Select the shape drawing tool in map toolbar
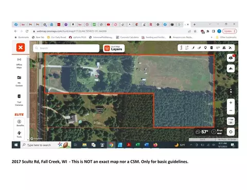Screen dimensions: 247x190 point(199,48)
